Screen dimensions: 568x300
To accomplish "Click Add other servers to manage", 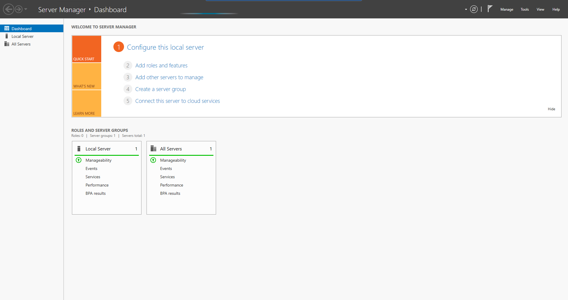I will click(x=169, y=77).
